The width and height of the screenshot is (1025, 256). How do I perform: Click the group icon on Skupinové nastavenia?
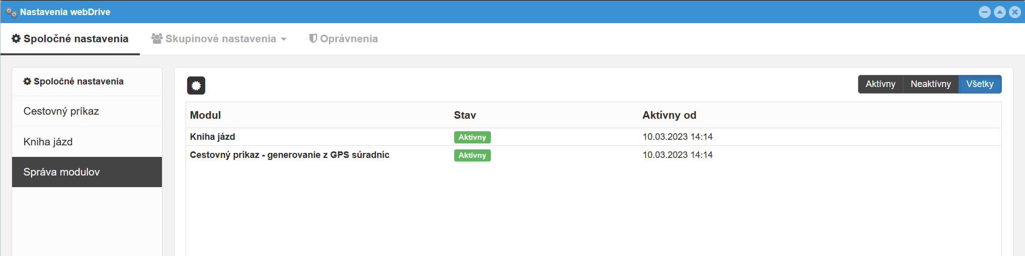coord(157,39)
